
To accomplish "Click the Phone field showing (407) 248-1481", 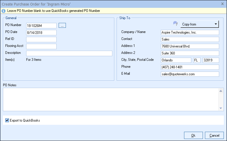I will point(190,67).
